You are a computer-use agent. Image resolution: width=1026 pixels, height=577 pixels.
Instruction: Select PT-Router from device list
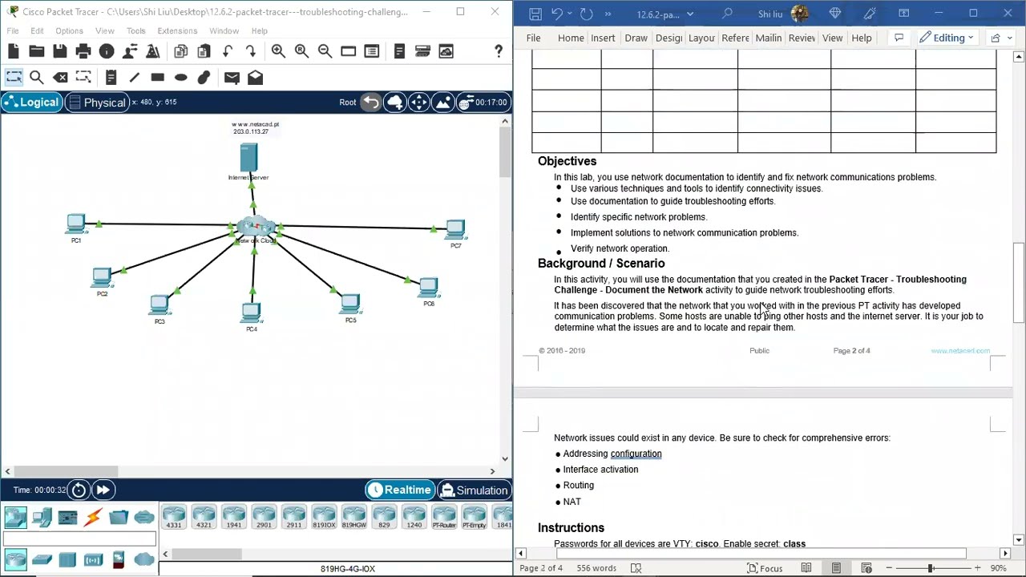click(x=444, y=518)
